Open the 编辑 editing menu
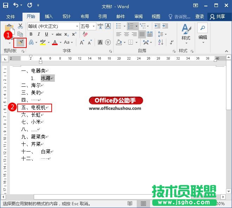 (x=203, y=33)
